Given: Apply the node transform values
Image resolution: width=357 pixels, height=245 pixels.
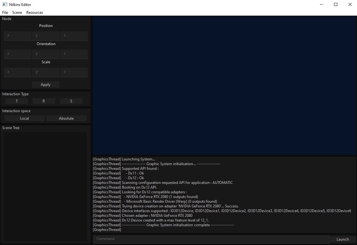Looking at the screenshot, I should click(x=45, y=85).
